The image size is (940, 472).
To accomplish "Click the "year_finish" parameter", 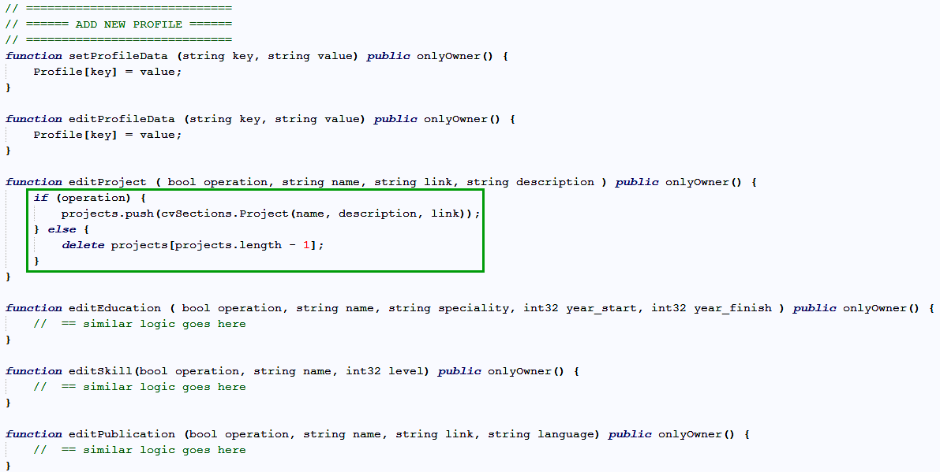I will (732, 308).
